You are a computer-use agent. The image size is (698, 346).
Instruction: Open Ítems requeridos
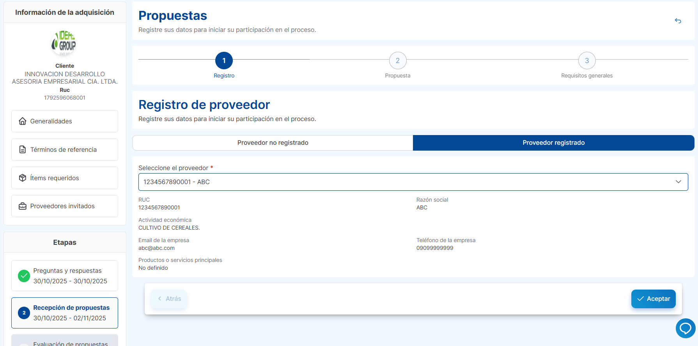point(65,178)
